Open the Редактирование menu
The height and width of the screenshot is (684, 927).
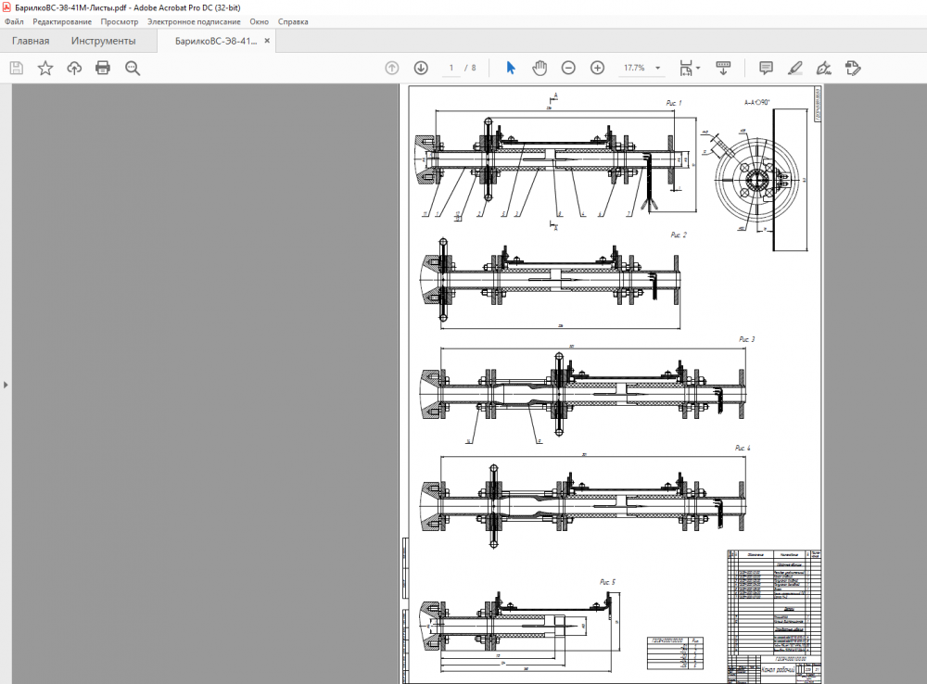pos(62,21)
